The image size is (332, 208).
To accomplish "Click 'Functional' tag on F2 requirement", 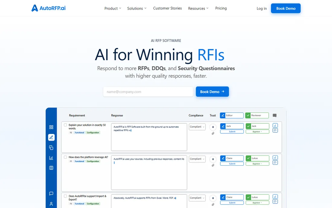I will [79, 132].
